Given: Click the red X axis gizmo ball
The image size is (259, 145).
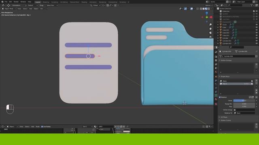Looking at the screenshot, I should (211, 17).
